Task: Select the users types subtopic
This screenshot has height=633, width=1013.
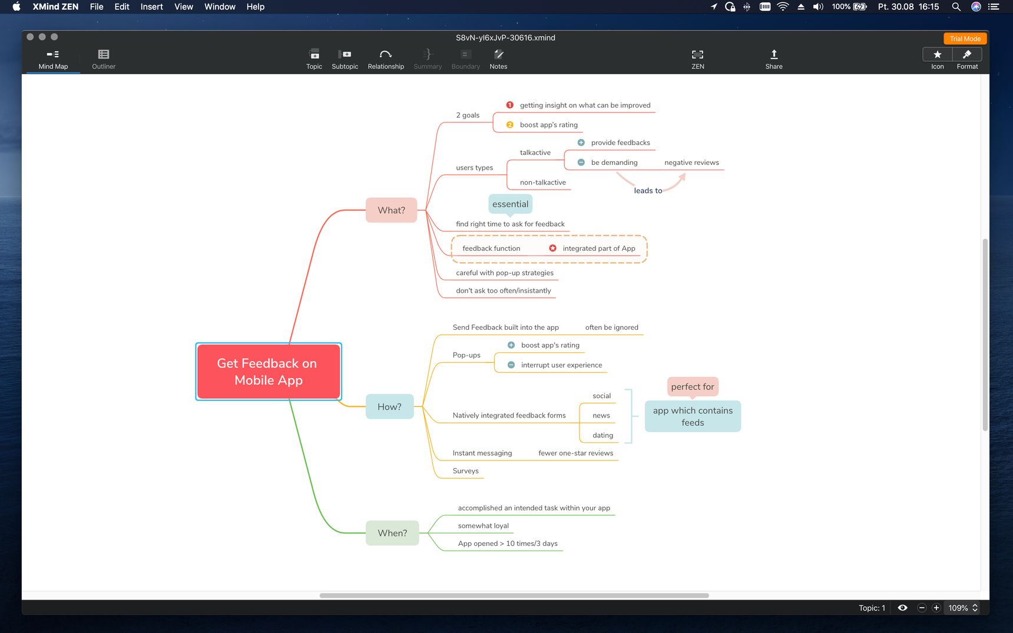Action: point(474,168)
